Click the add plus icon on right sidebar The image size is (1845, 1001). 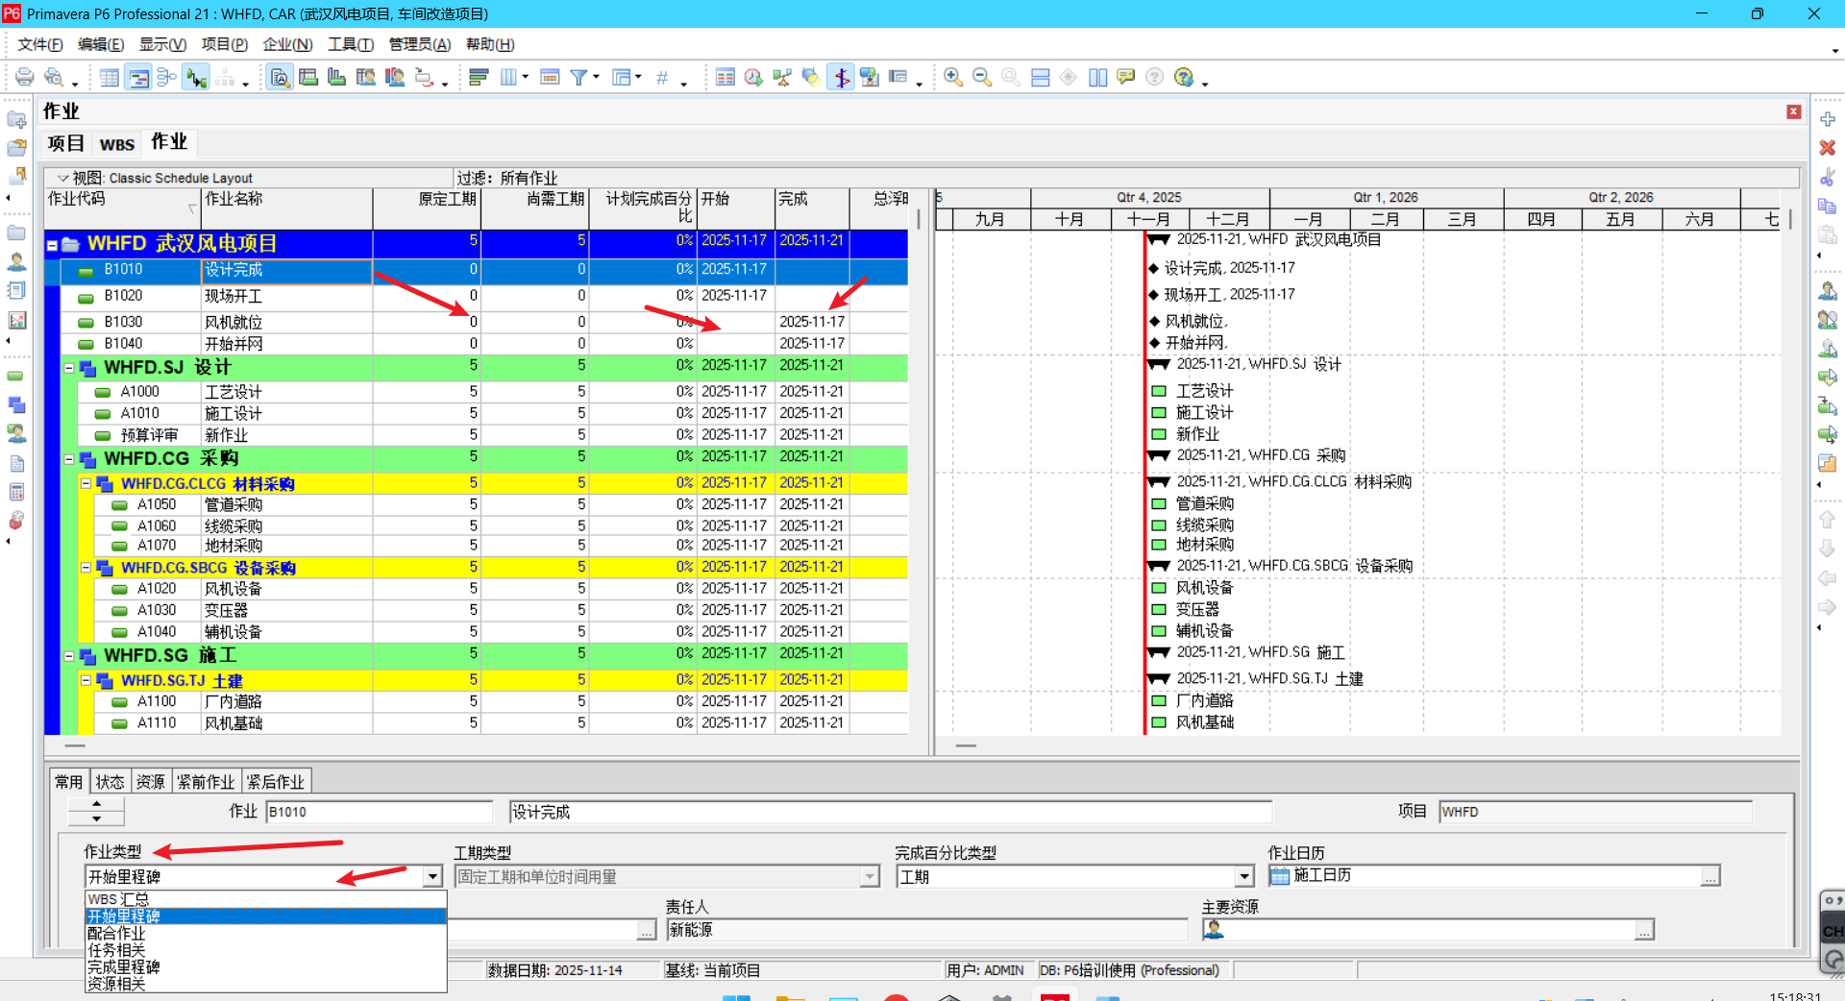(1828, 119)
